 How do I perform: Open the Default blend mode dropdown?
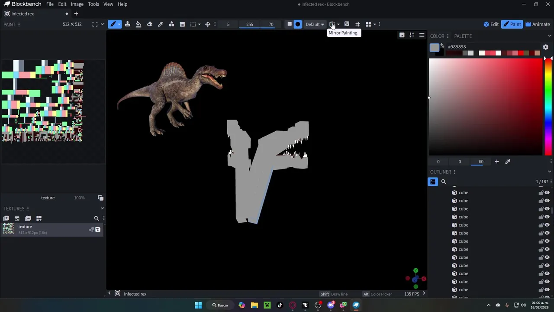[x=315, y=24]
